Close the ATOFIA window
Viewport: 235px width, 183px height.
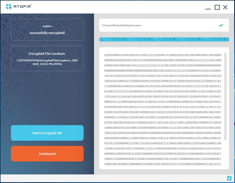(x=225, y=7)
